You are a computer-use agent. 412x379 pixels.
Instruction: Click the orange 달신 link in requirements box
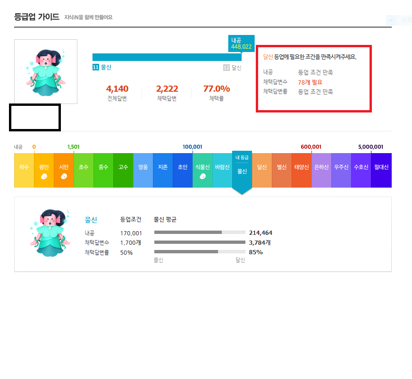point(268,57)
